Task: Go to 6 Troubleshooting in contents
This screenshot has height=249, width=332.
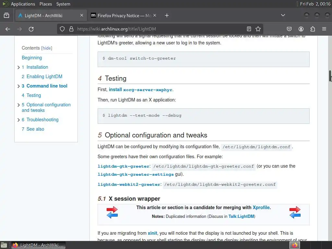Action: tap(40, 120)
